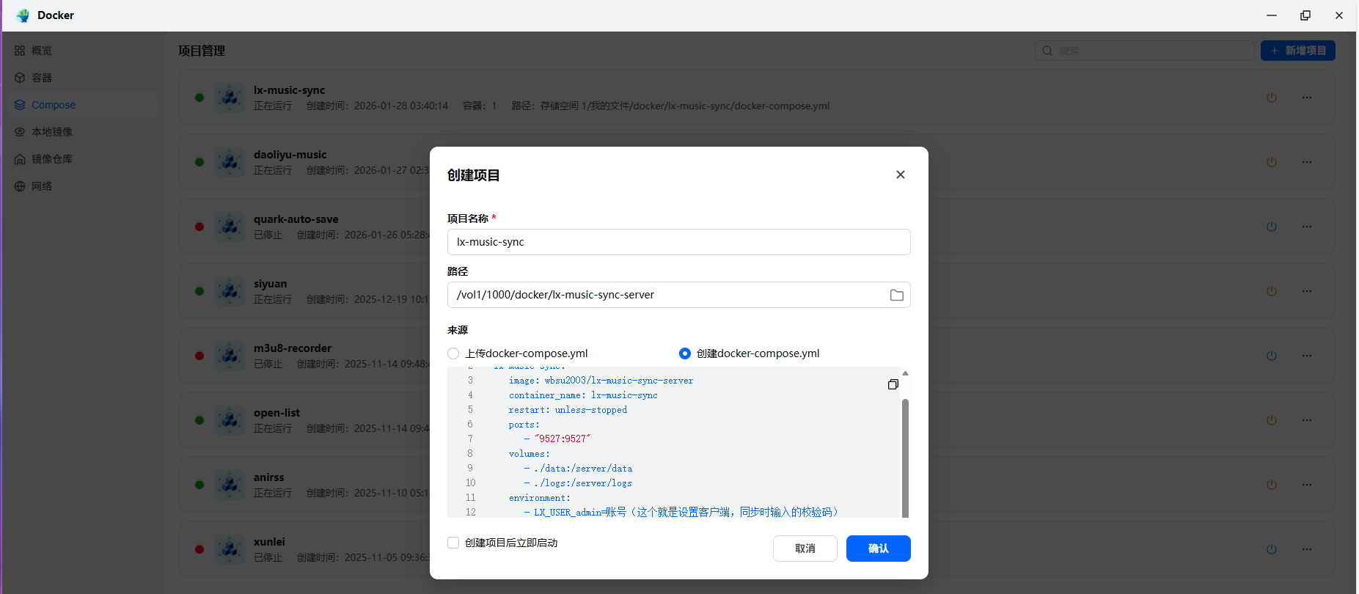The width and height of the screenshot is (1359, 594).
Task: Click the power icon for open-list
Action: pos(1272,420)
